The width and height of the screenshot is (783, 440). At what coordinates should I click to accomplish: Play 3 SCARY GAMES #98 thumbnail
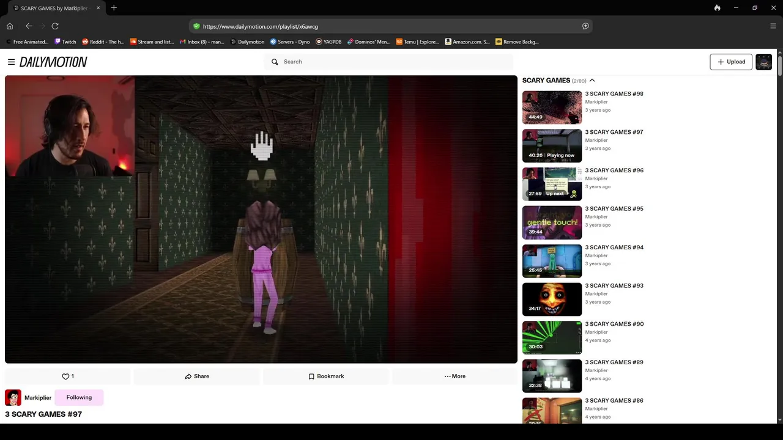pos(552,107)
